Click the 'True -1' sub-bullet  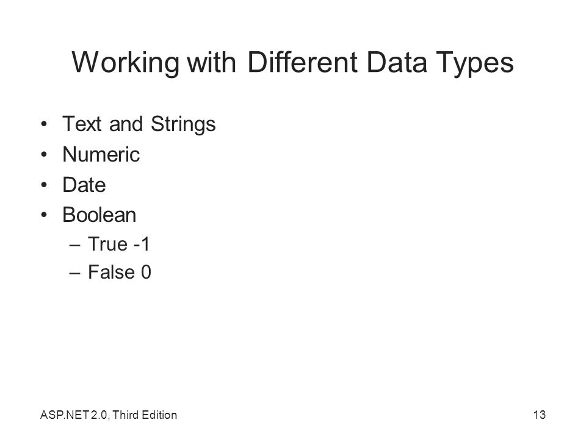(119, 244)
